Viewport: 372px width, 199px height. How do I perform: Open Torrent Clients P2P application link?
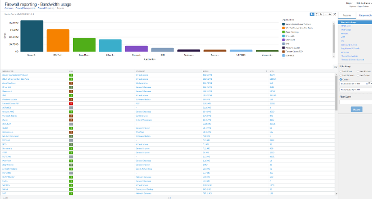pos(11,104)
